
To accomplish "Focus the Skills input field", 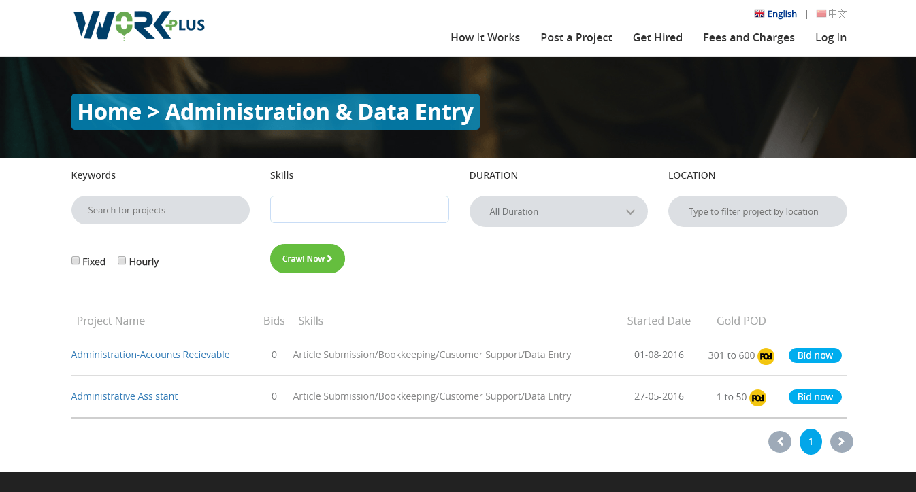I will (x=359, y=209).
